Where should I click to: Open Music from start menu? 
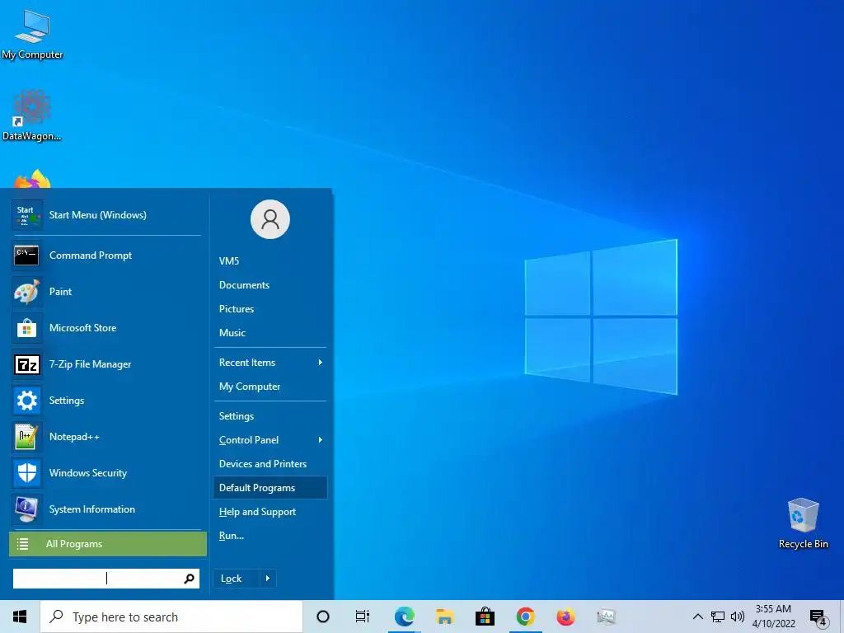coord(270,333)
